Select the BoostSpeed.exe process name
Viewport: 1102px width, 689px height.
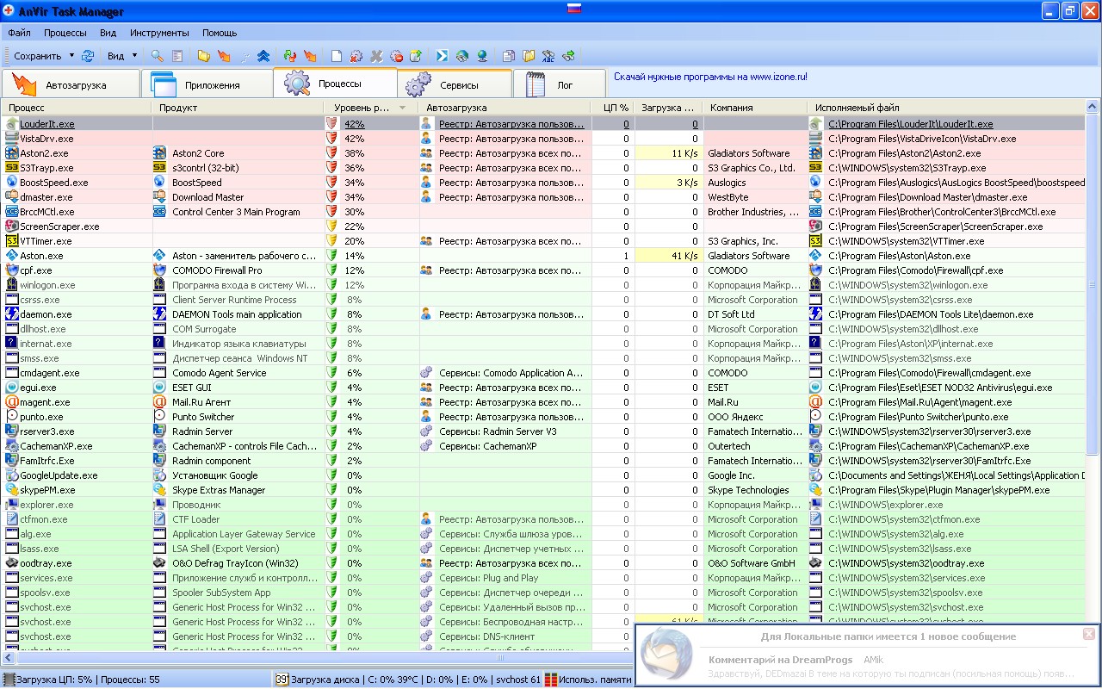[53, 183]
